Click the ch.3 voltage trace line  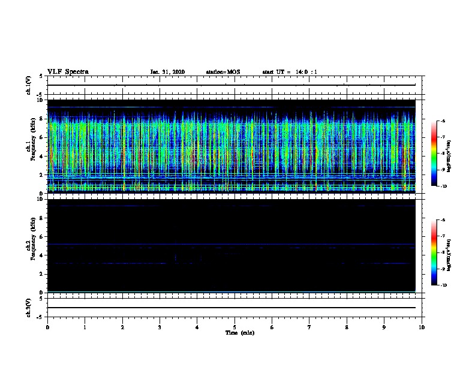[x=231, y=308]
